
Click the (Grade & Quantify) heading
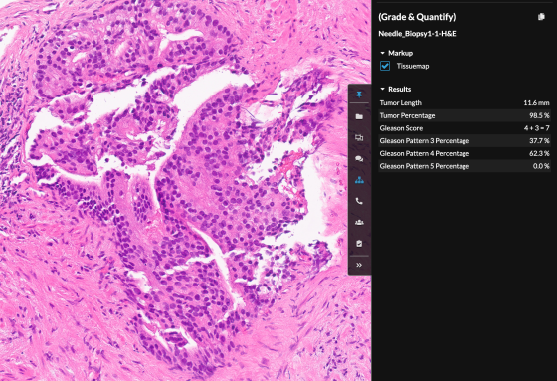coord(417,17)
